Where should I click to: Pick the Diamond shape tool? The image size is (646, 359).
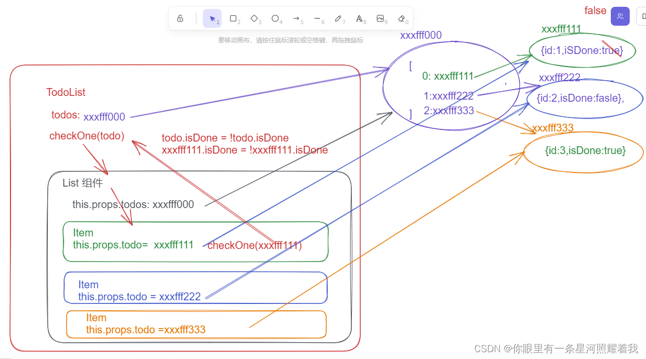[254, 18]
